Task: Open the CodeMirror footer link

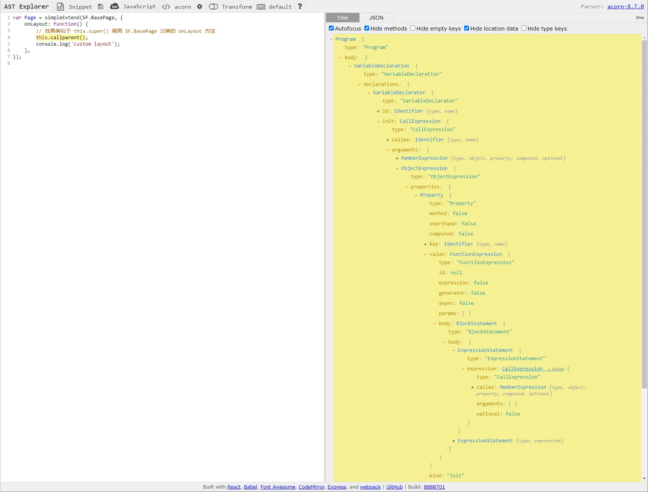Action: [311, 487]
